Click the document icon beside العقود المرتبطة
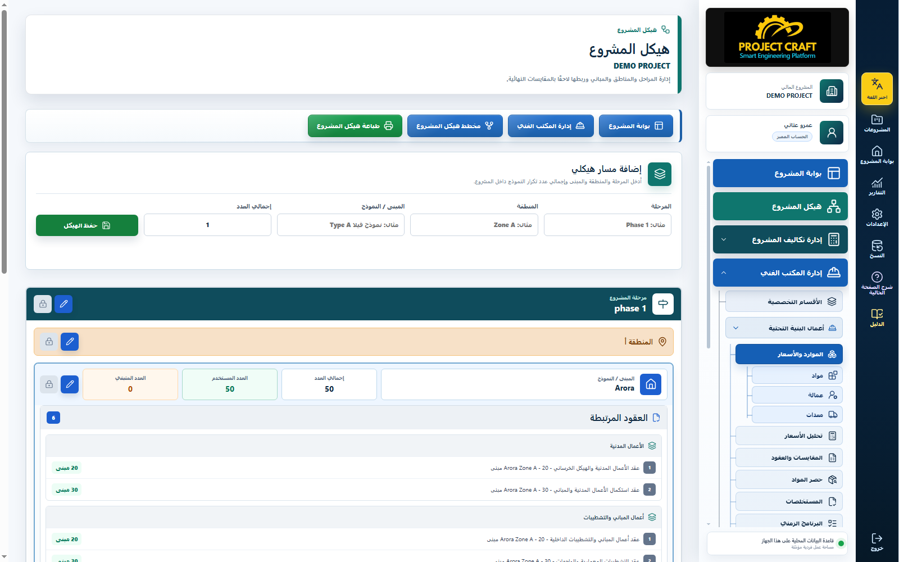 [656, 418]
